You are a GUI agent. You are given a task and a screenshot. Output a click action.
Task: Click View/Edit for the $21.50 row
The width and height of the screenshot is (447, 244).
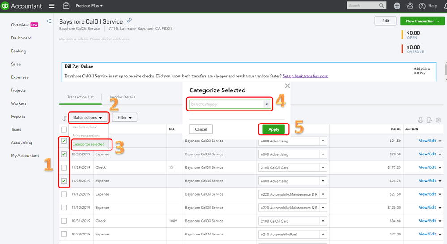[427, 141]
